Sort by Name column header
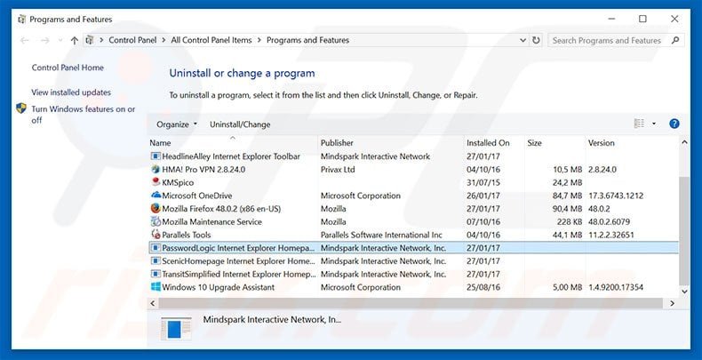The image size is (702, 360). [232, 143]
